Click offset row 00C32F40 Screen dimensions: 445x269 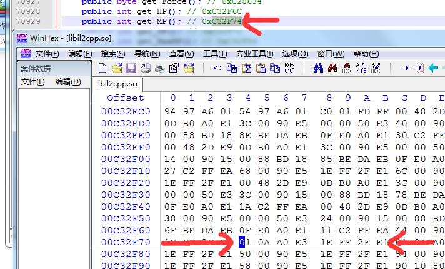[126, 206]
